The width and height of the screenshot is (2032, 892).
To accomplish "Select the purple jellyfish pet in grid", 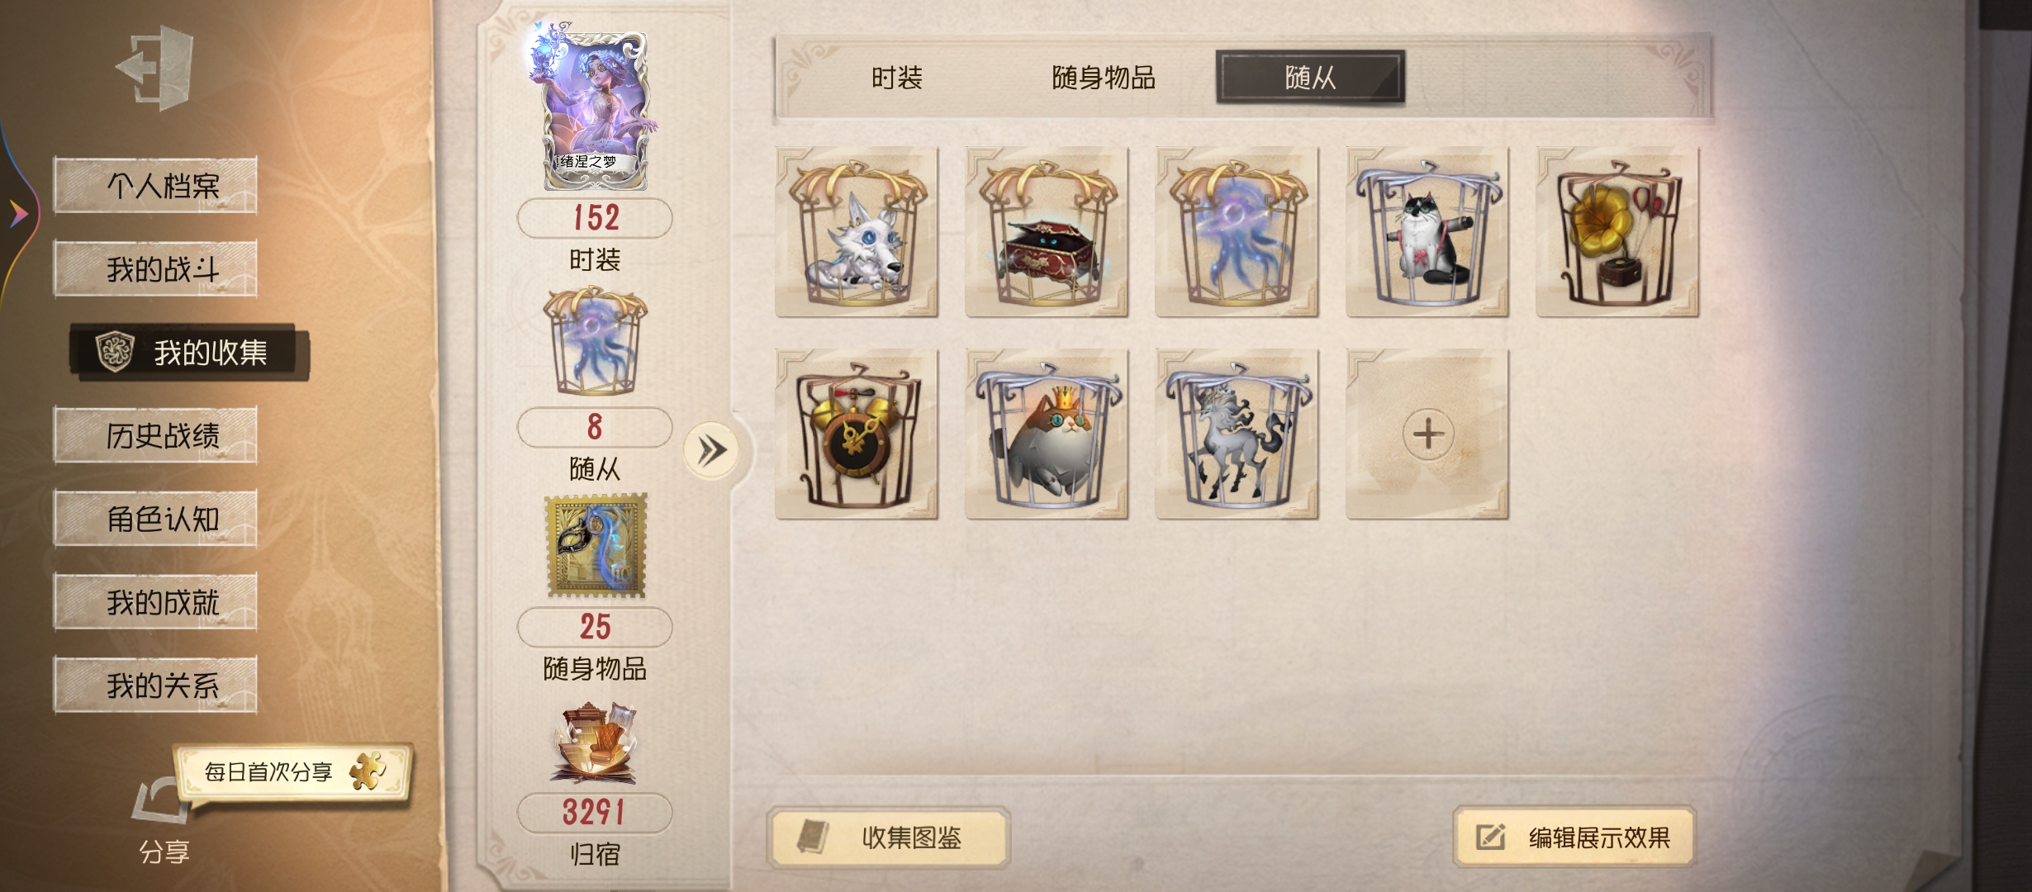I will (1237, 232).
